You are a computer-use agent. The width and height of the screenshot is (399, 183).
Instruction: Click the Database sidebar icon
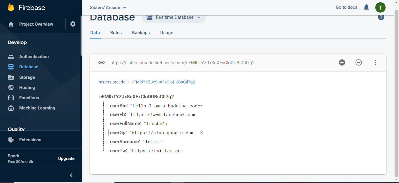pos(11,67)
